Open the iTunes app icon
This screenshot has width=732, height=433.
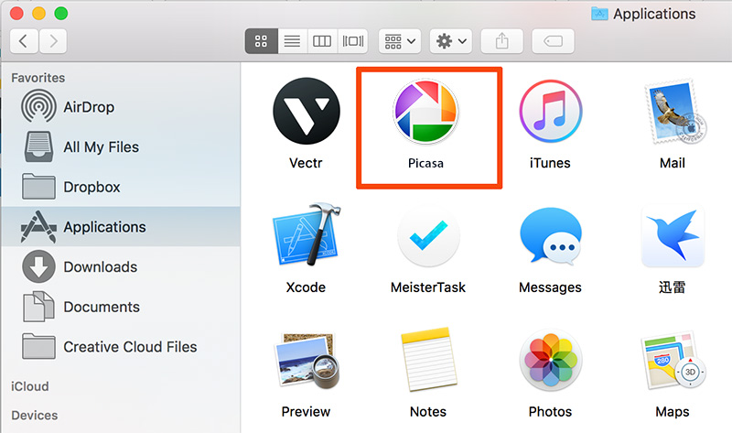[x=551, y=111]
